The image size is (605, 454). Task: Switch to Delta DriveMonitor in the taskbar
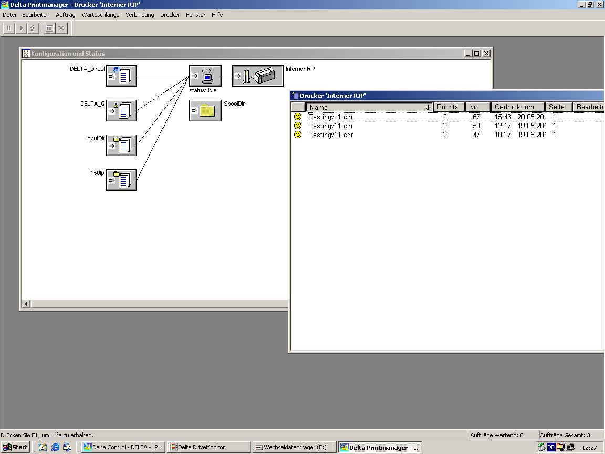[209, 447]
